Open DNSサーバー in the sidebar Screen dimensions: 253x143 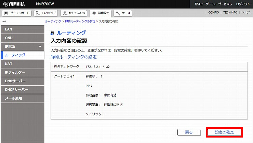tap(23, 81)
